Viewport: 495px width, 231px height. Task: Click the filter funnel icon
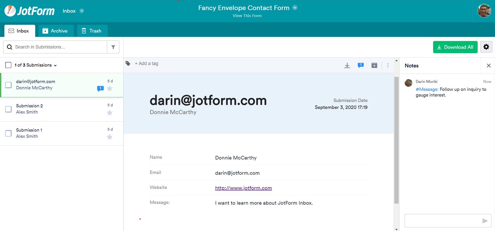113,47
